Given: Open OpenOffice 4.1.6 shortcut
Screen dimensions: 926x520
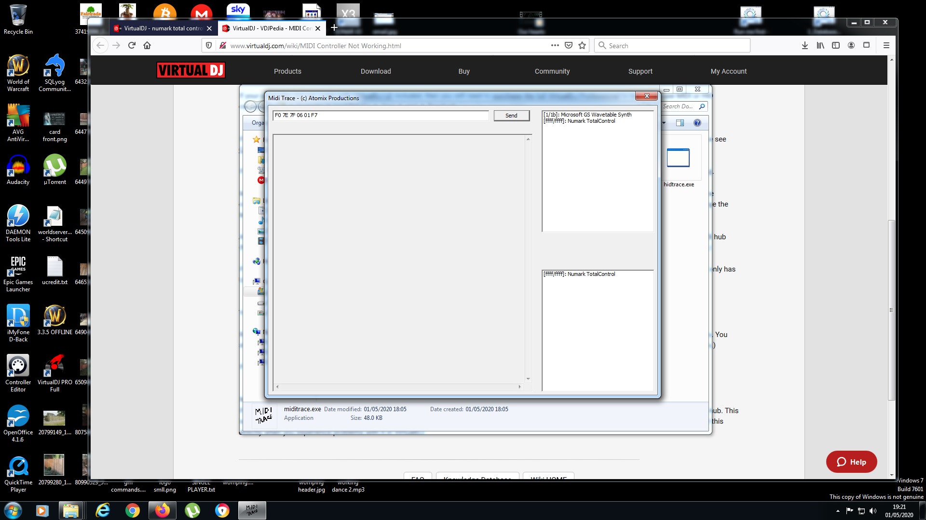Looking at the screenshot, I should 18,423.
